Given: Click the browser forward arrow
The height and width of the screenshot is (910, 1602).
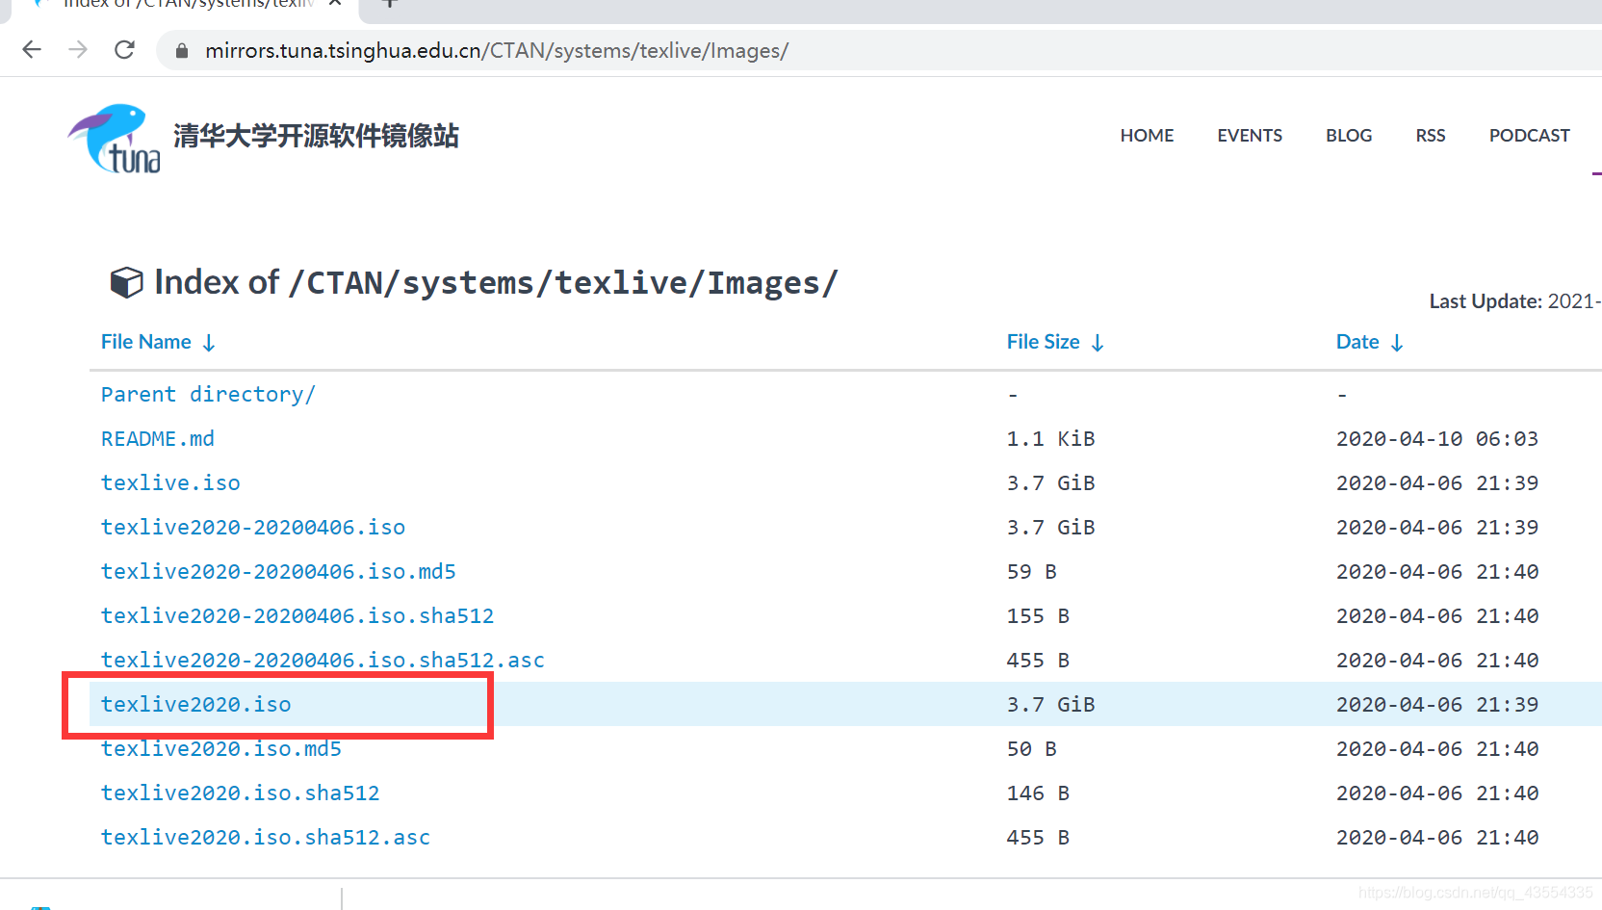Looking at the screenshot, I should (x=78, y=50).
